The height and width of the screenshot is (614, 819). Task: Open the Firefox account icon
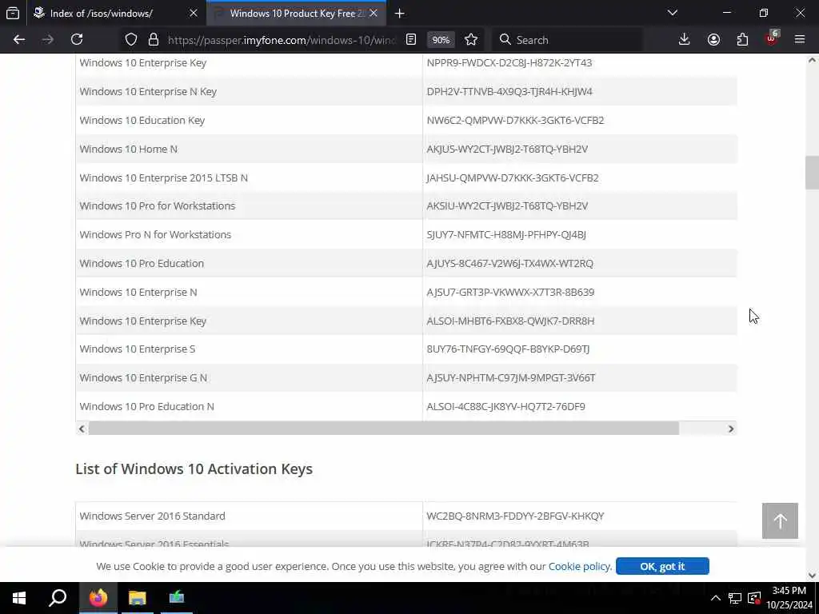point(713,40)
